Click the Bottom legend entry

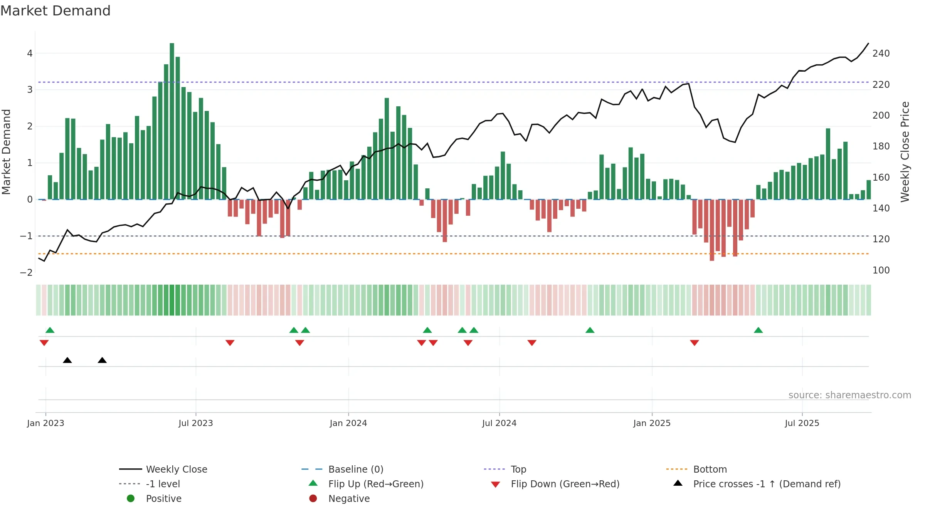(x=696, y=469)
